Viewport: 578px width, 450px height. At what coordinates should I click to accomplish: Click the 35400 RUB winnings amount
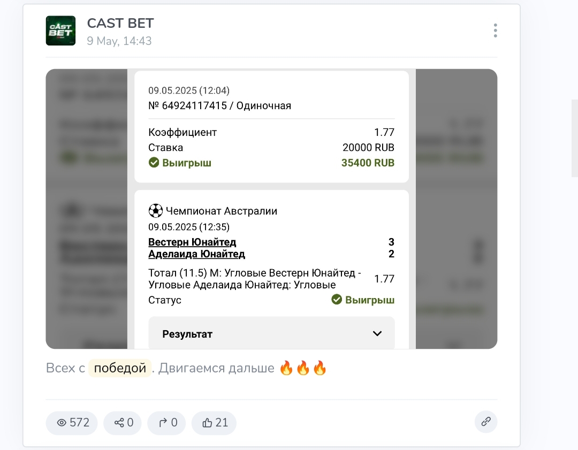click(368, 163)
